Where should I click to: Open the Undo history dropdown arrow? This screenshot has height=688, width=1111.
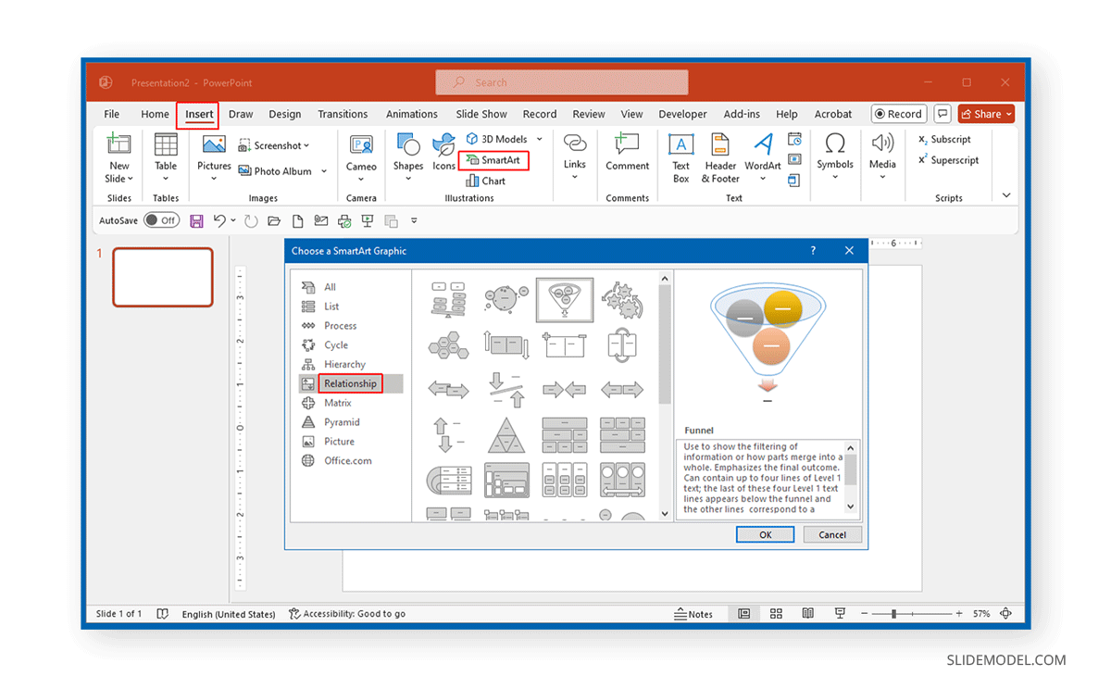click(233, 221)
